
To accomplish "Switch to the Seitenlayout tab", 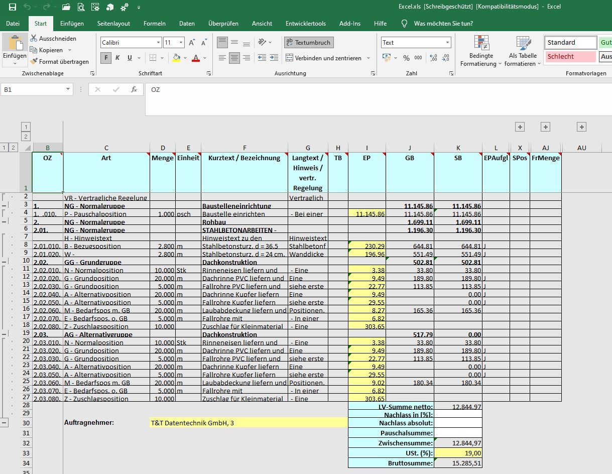I will coord(113,24).
